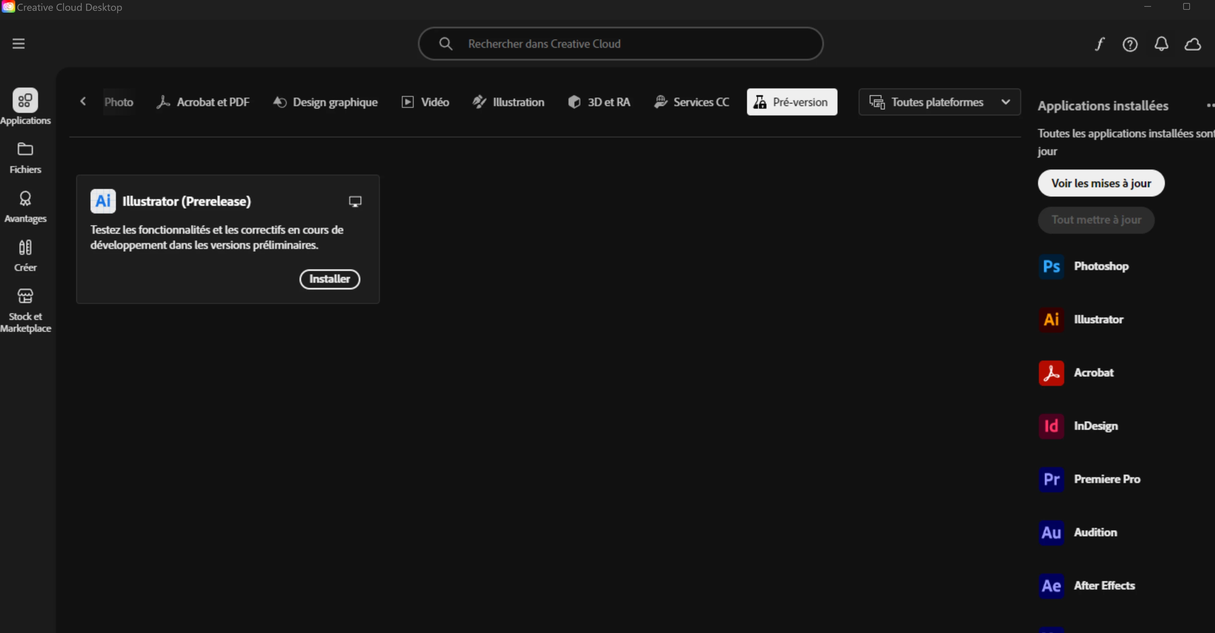Switch to the Services CC tab
This screenshot has height=633, width=1215.
pyautogui.click(x=691, y=102)
